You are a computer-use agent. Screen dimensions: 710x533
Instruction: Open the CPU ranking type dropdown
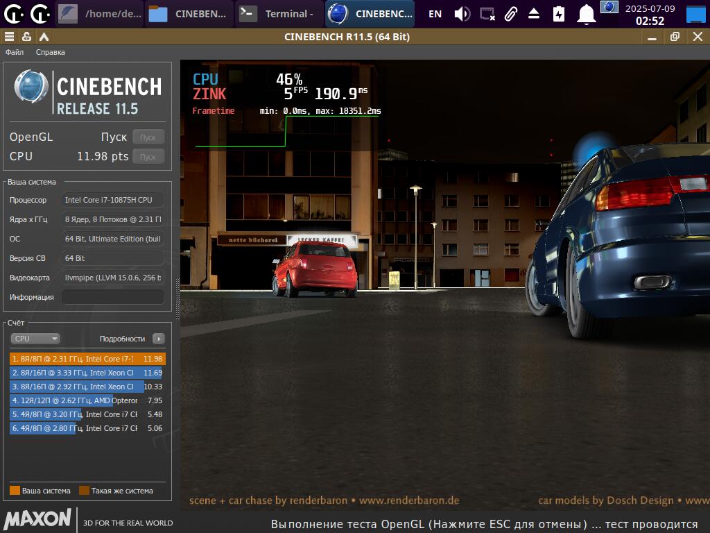(x=35, y=339)
